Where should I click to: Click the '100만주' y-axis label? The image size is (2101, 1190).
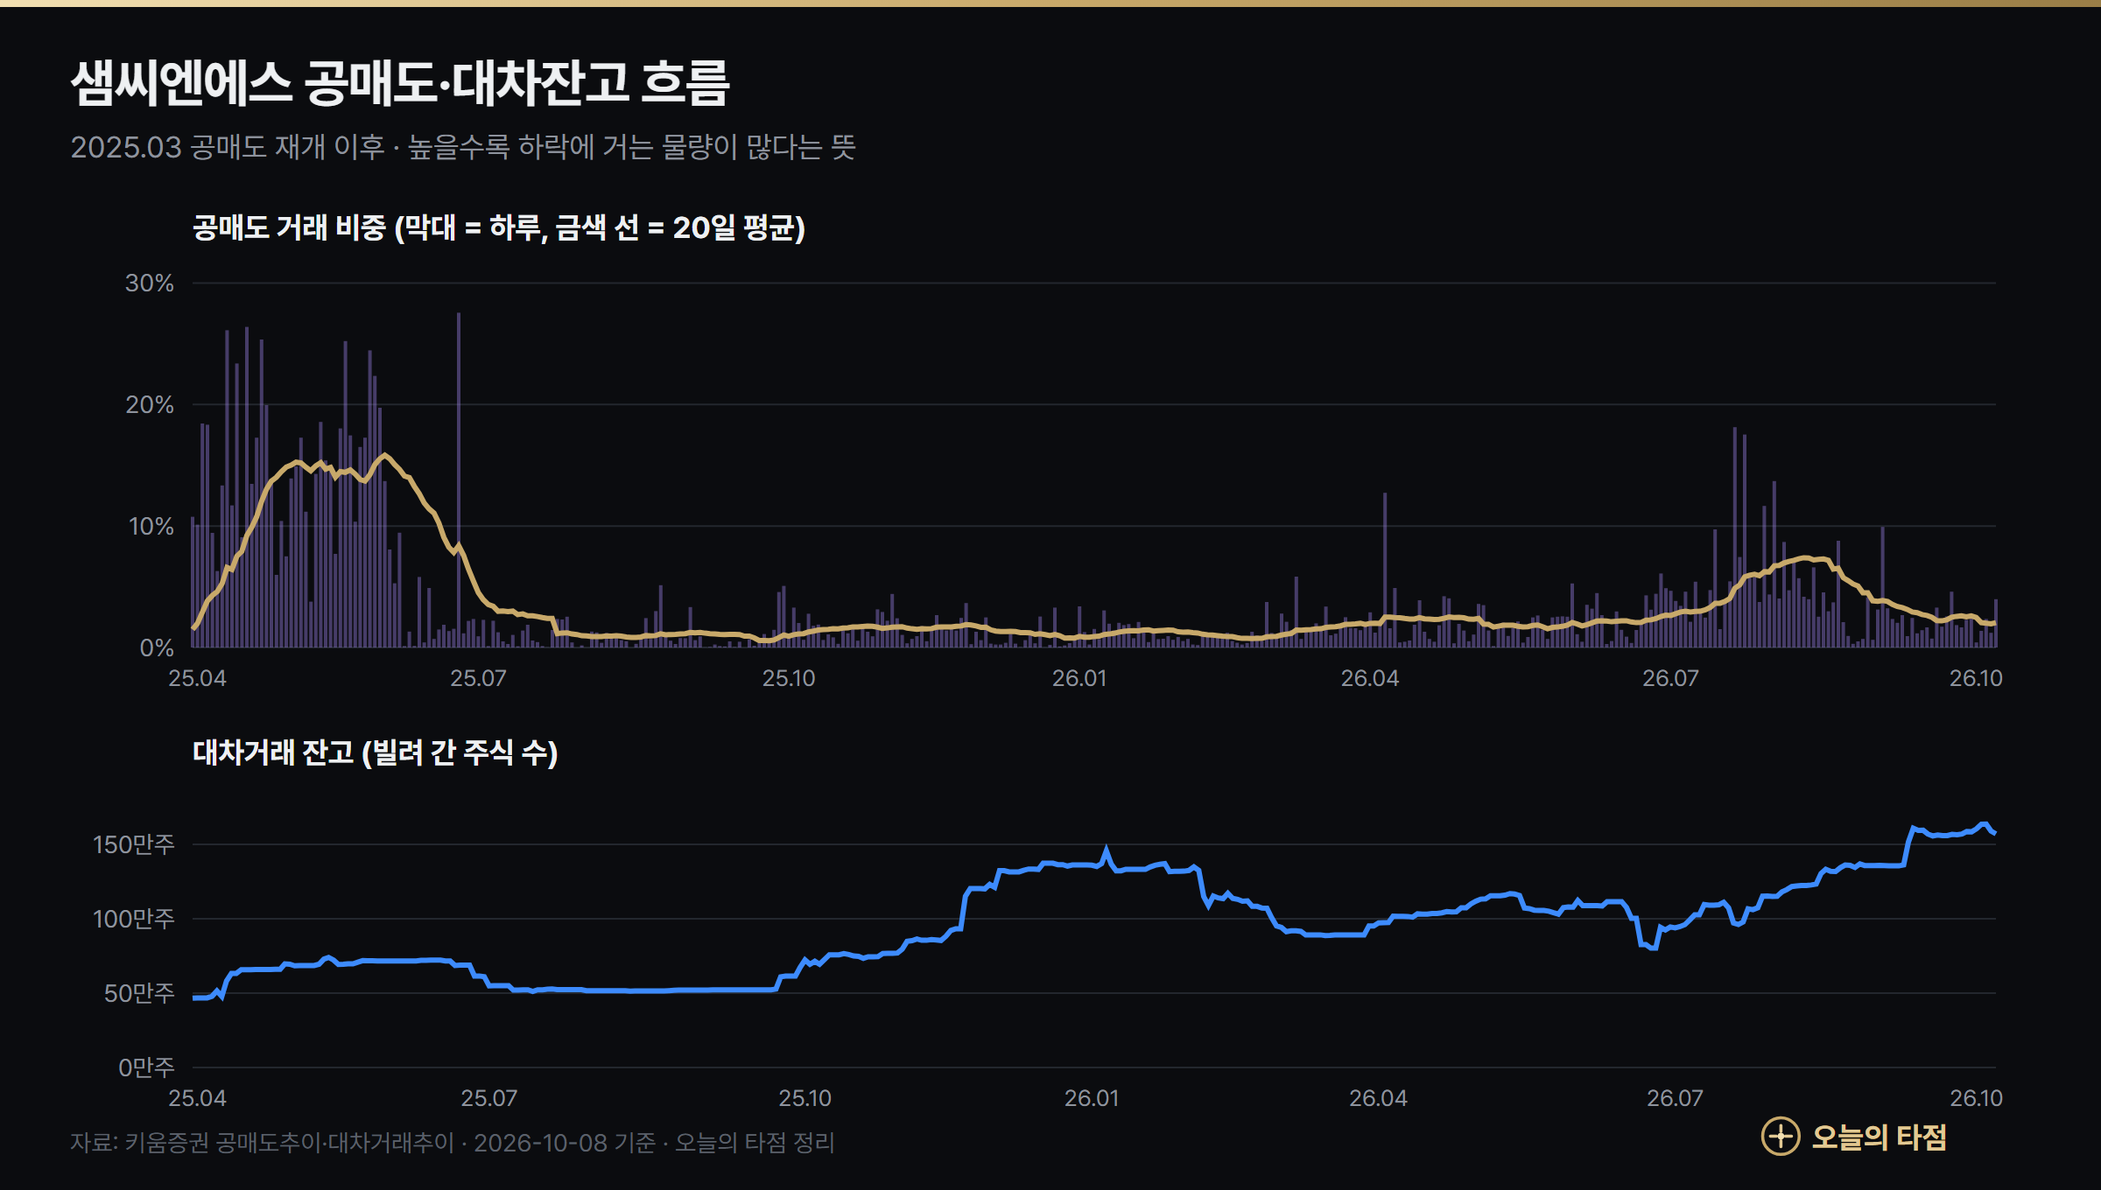[x=134, y=919]
